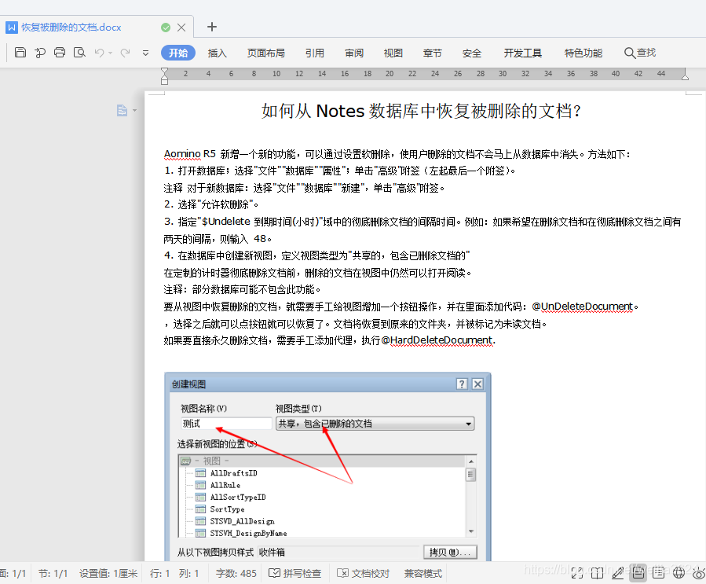Select AllSortTypeID in the view tree
This screenshot has width=706, height=584.
(238, 497)
